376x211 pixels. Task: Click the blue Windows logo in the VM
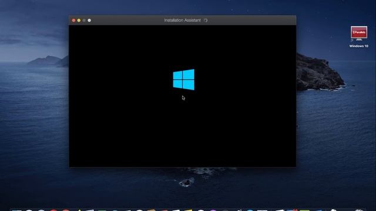pyautogui.click(x=184, y=80)
